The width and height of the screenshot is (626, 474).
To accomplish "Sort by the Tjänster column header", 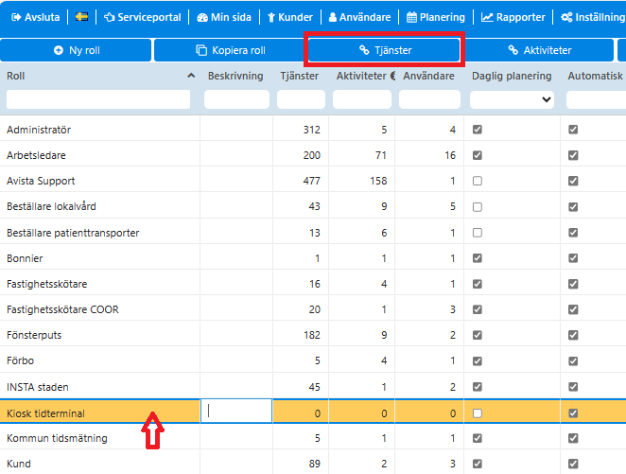I will pyautogui.click(x=300, y=76).
